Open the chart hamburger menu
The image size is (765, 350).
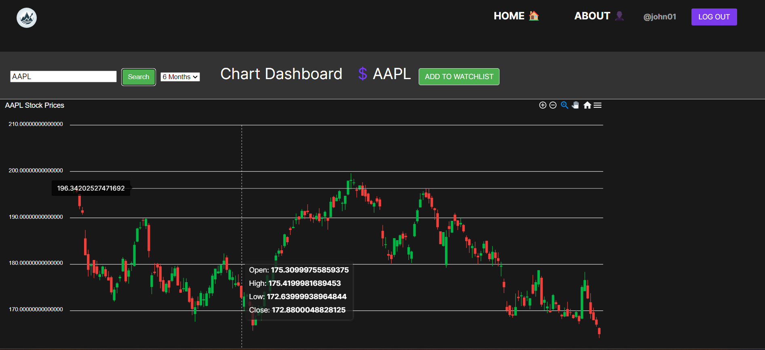tap(598, 105)
